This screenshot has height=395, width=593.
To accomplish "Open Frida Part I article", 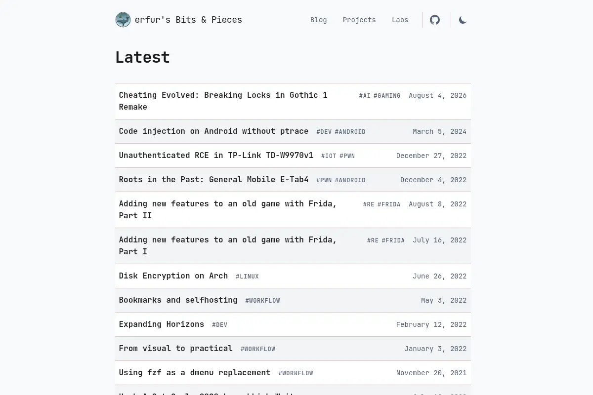I will click(228, 245).
